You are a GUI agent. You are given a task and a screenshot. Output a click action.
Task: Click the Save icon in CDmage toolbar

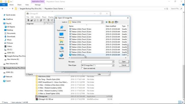(35, 20)
